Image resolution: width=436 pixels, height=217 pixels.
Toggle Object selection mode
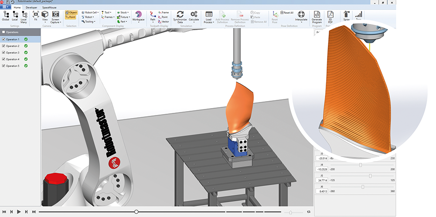point(71,13)
